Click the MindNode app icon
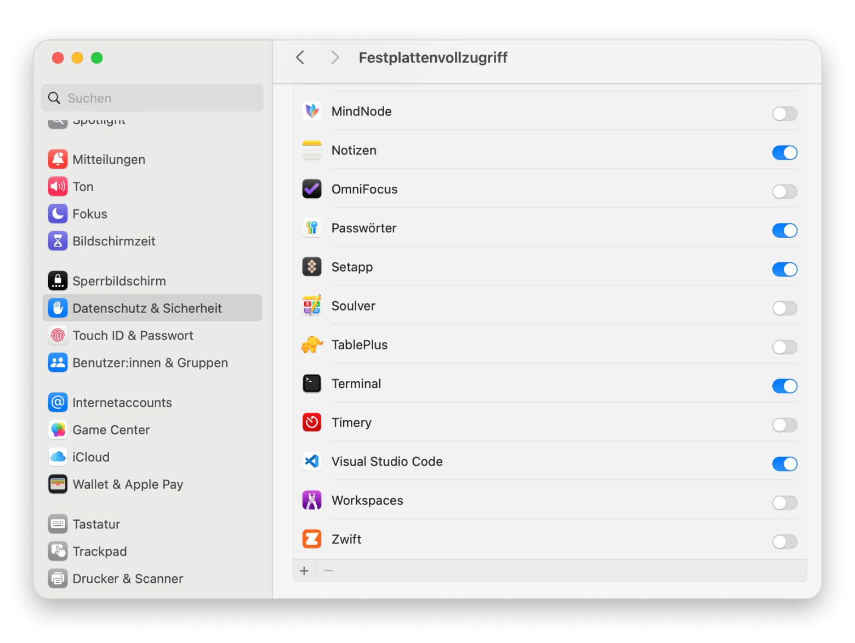The image size is (855, 643). 312,112
